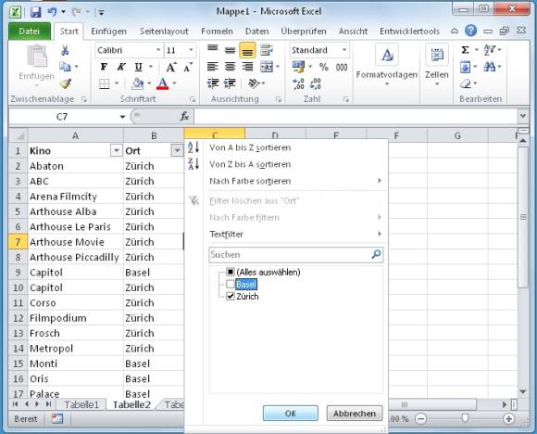Viewport: 537px width, 434px height.
Task: Click the cell borders icon
Action: click(x=104, y=83)
